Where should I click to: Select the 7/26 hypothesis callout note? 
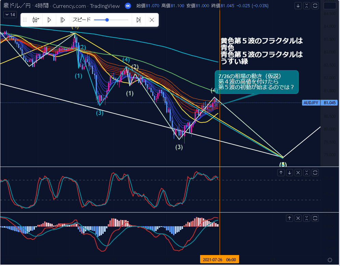[x=257, y=82]
